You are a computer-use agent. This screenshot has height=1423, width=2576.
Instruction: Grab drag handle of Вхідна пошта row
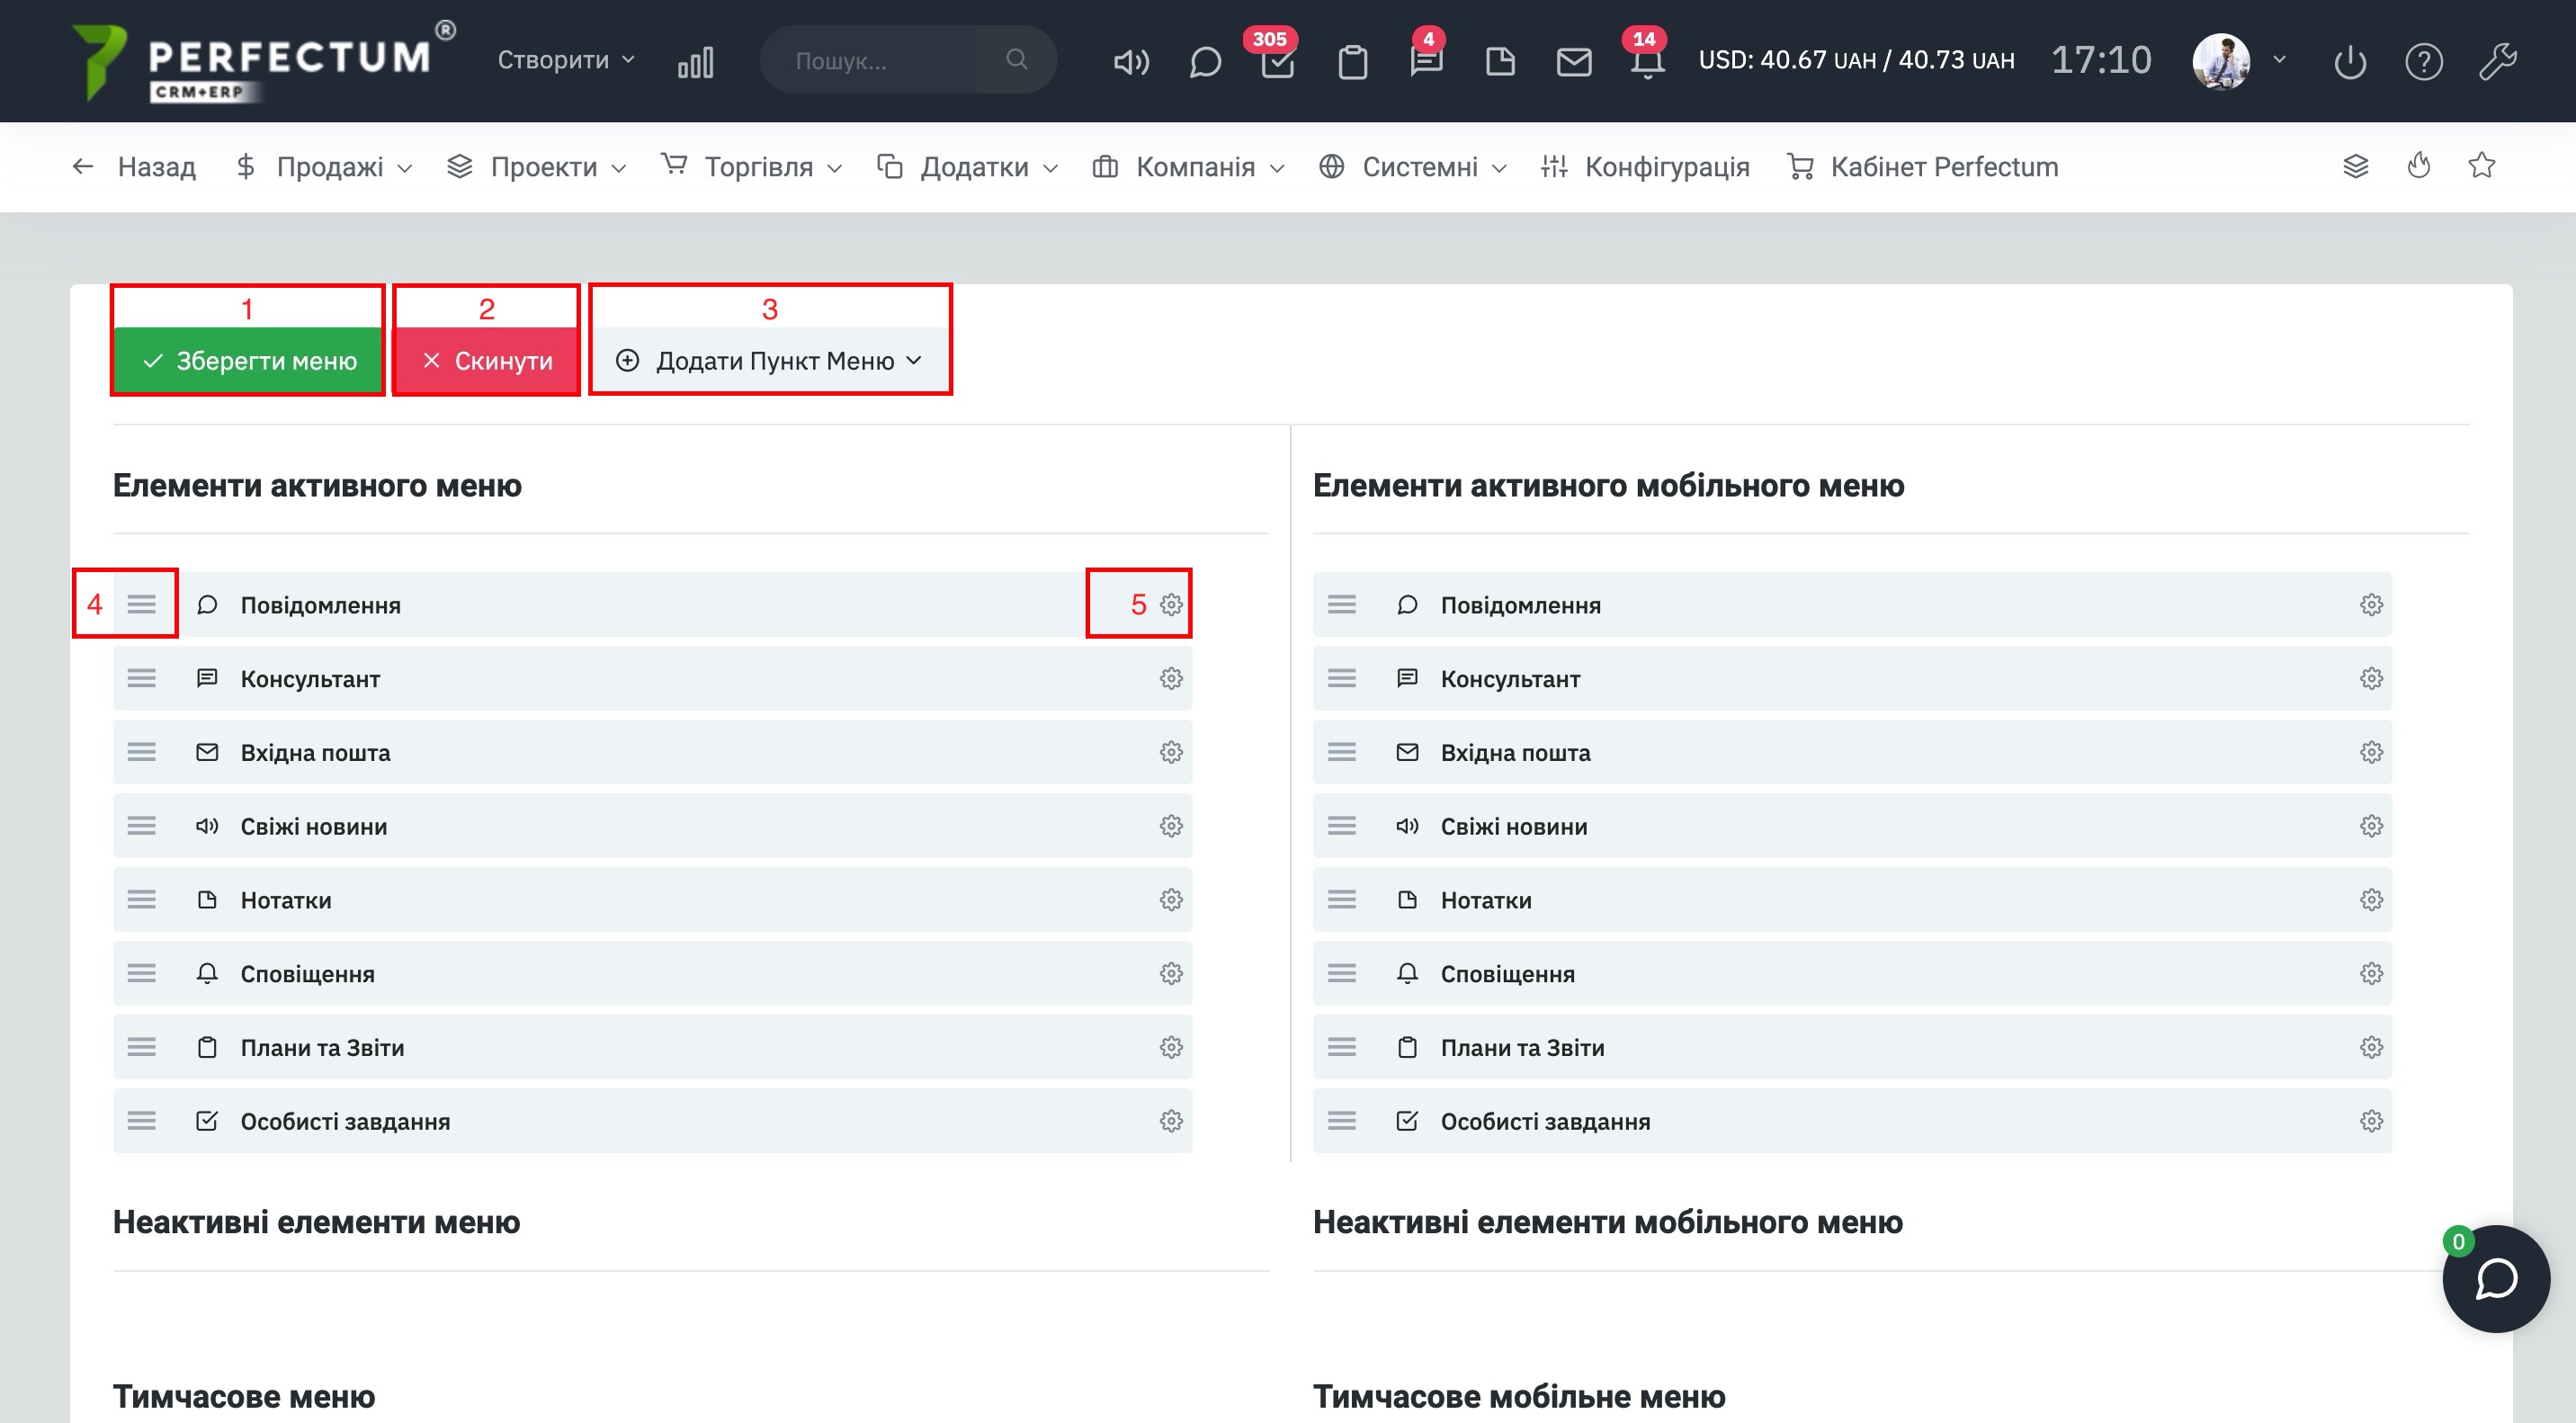point(141,752)
